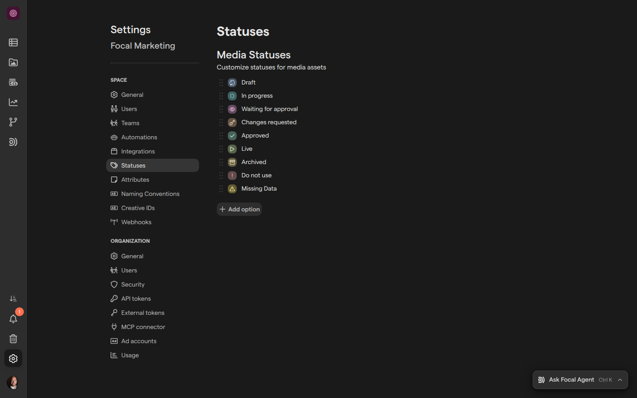Open Attributes settings page

point(153,180)
